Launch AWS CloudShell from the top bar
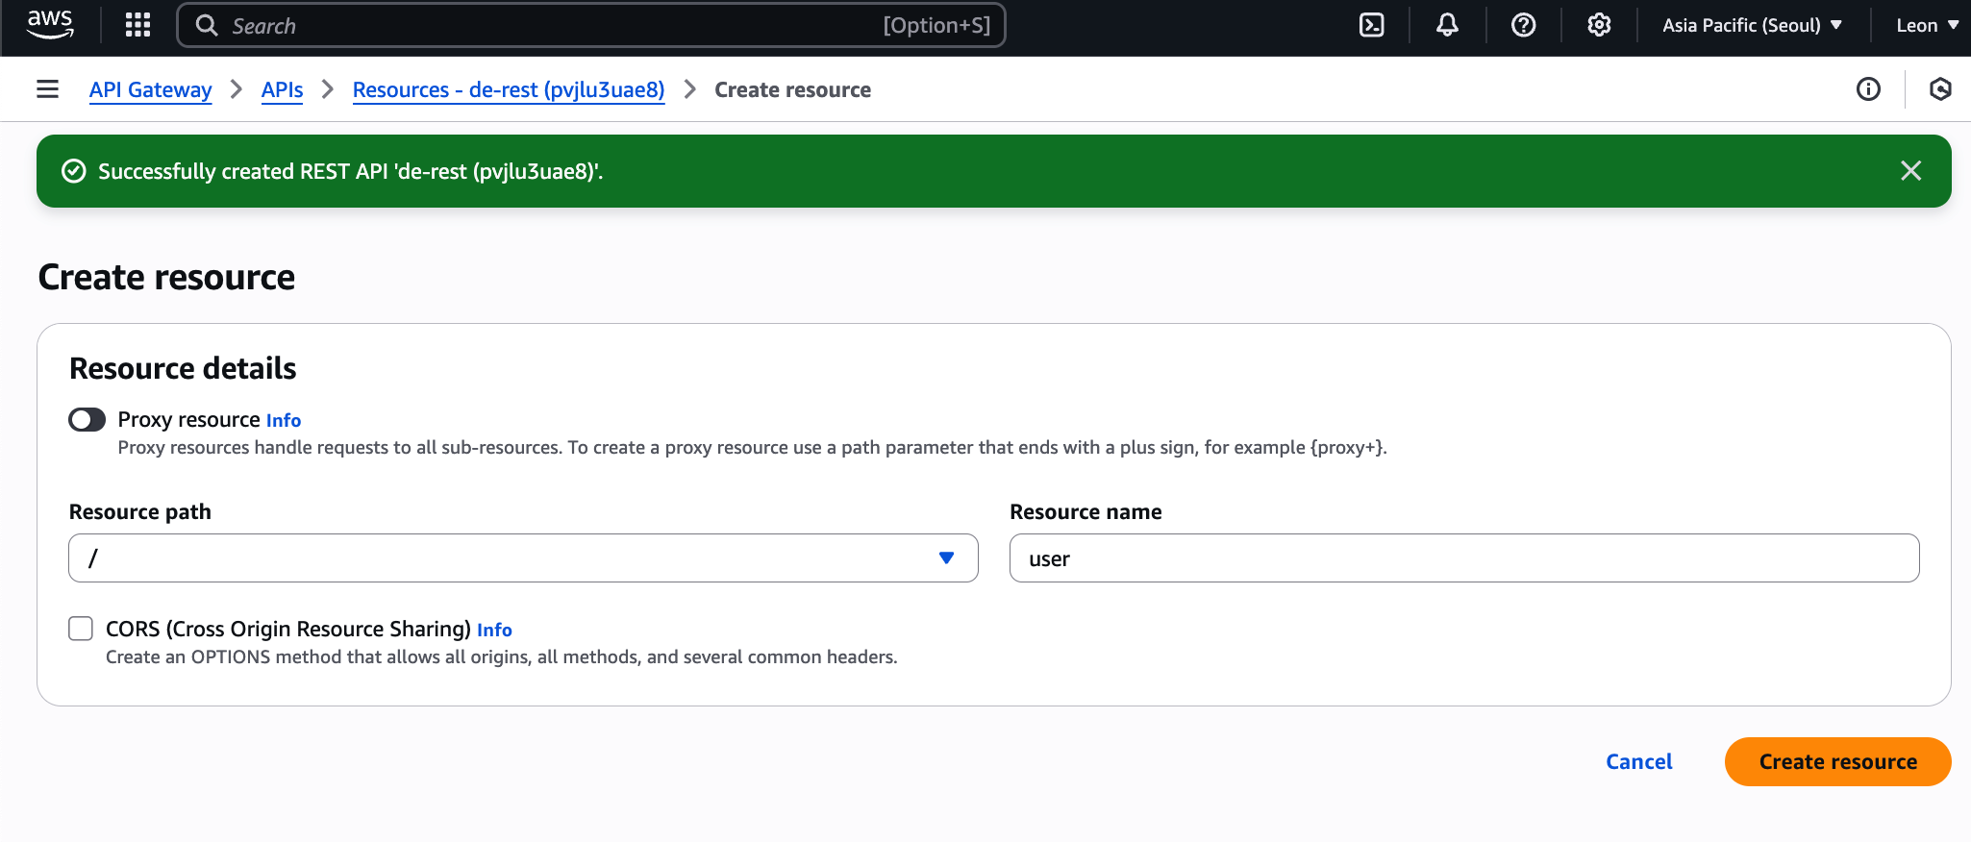 click(x=1371, y=25)
